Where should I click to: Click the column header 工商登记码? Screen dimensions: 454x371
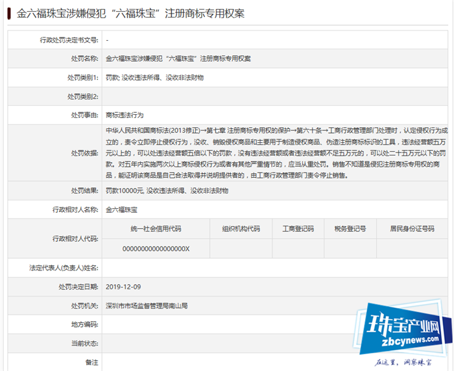(298, 229)
